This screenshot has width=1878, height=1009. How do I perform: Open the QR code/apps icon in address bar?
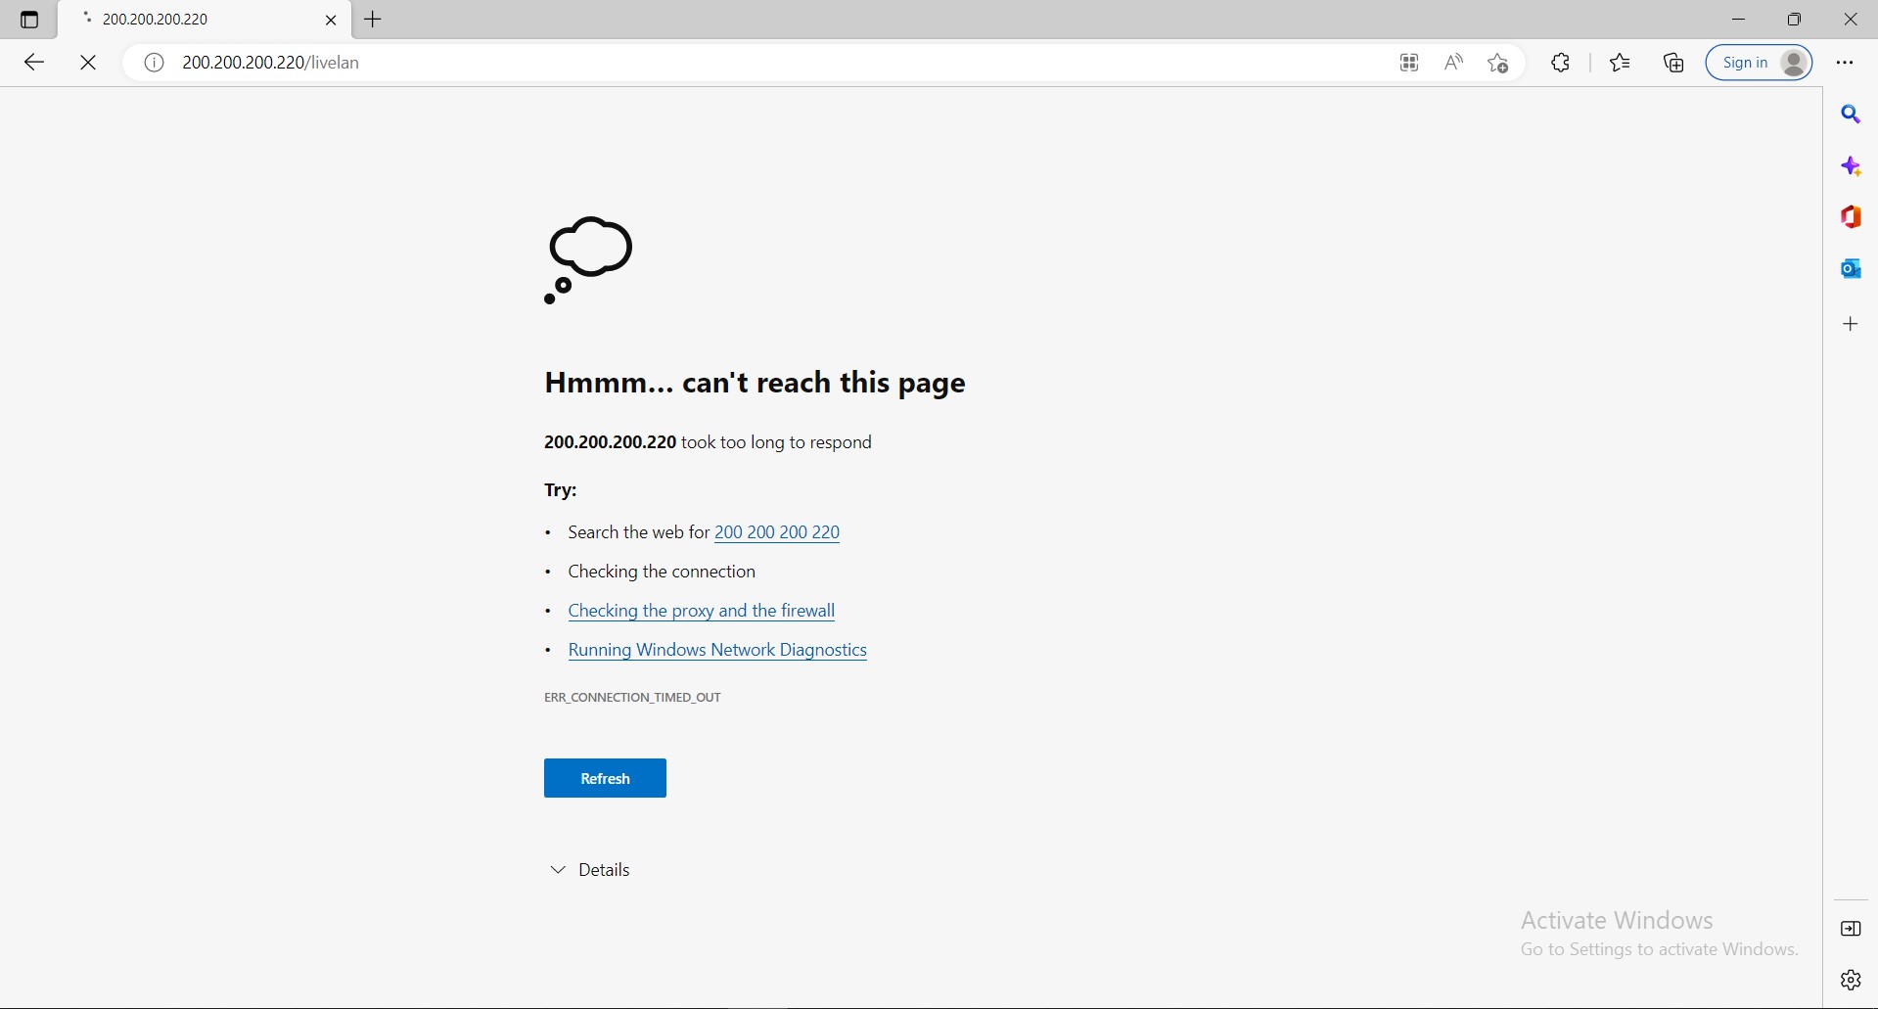click(x=1409, y=63)
